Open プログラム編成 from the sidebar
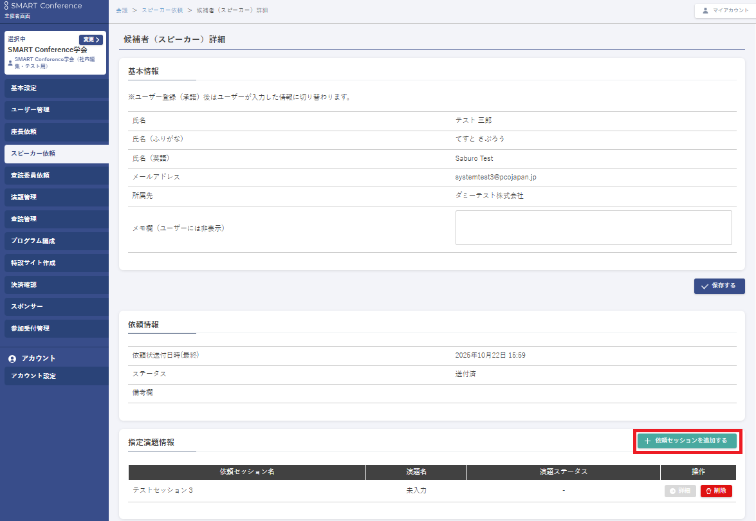The width and height of the screenshot is (756, 521). click(55, 241)
